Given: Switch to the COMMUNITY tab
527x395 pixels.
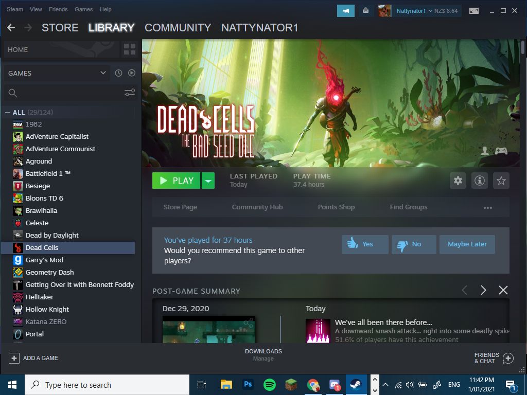Looking at the screenshot, I should click(x=178, y=28).
